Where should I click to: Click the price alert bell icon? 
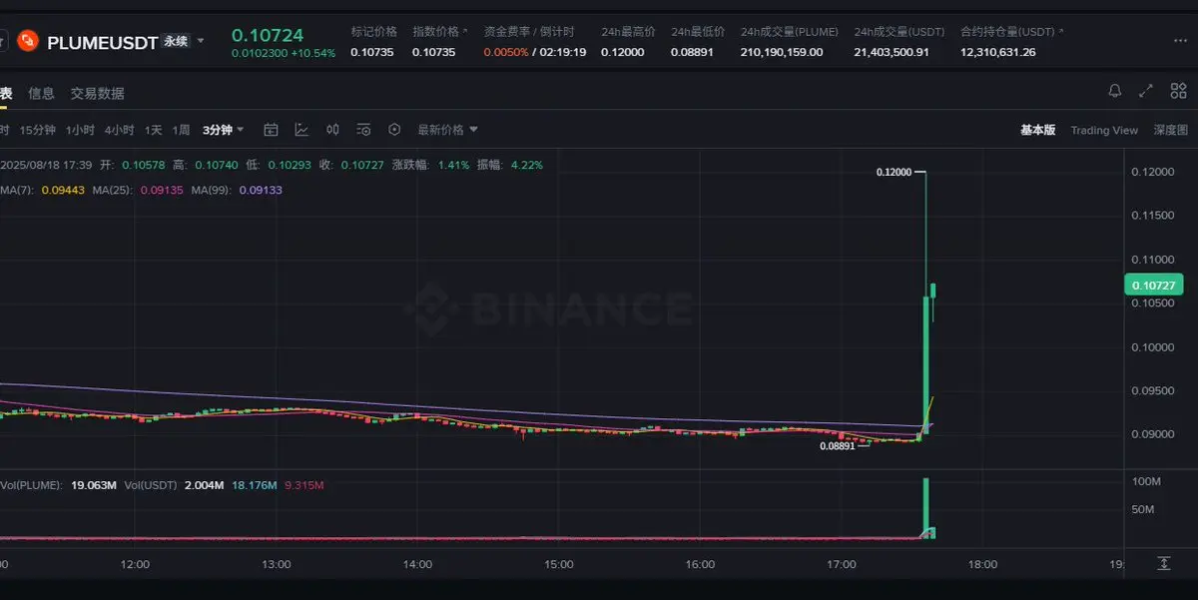1115,91
